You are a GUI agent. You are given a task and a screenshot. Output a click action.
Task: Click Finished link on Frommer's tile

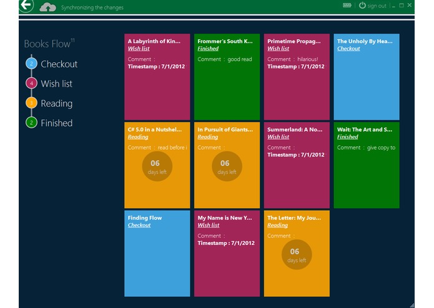click(x=208, y=49)
